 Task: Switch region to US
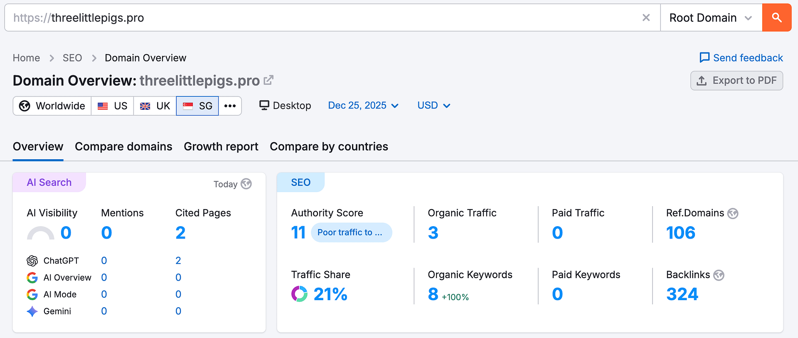click(113, 106)
